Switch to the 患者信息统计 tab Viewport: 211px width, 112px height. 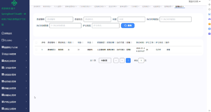pos(70,6)
